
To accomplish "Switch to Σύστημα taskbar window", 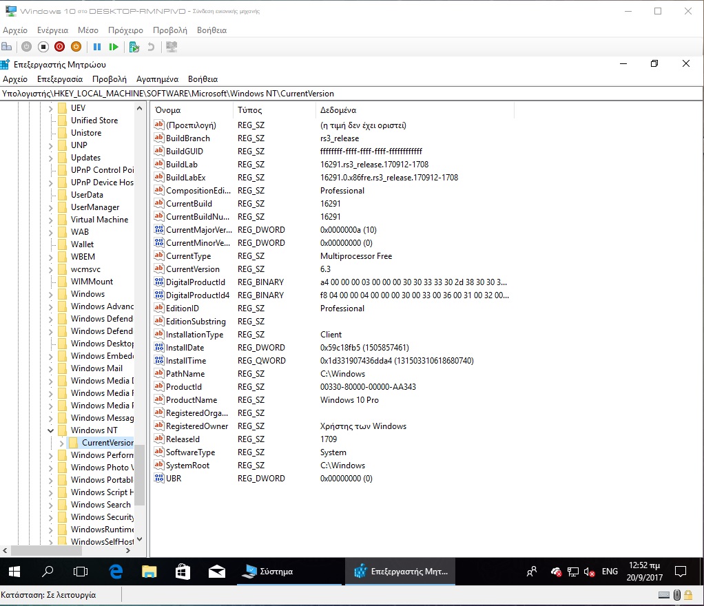I will click(289, 572).
